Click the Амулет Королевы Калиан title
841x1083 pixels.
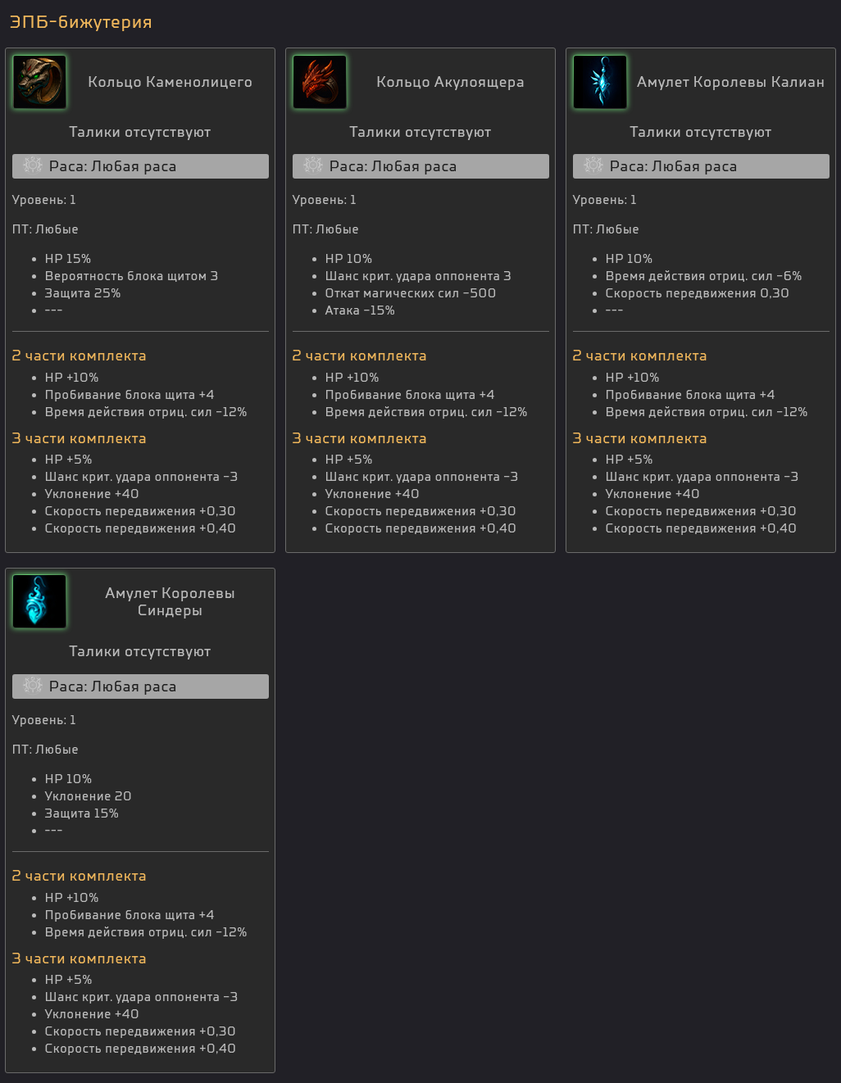[730, 82]
